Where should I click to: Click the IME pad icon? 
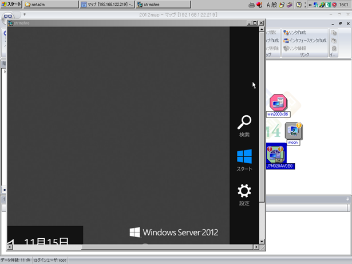(282, 5)
